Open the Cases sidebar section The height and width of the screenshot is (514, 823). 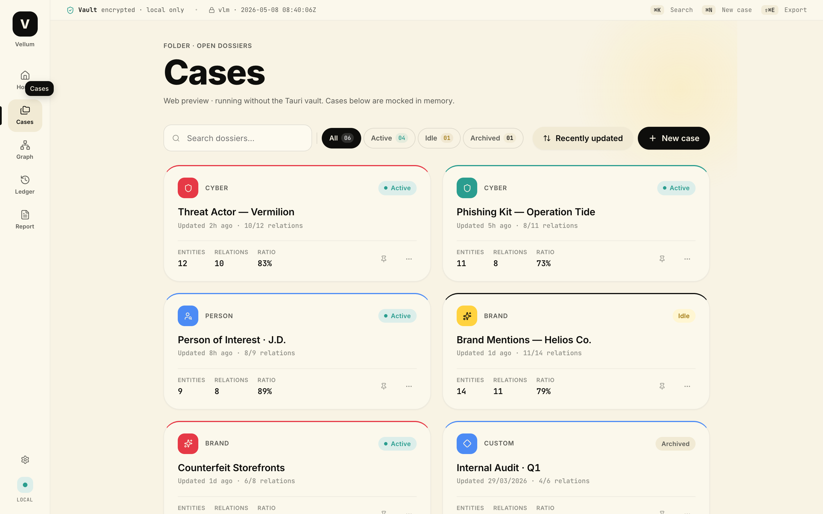coord(25,115)
